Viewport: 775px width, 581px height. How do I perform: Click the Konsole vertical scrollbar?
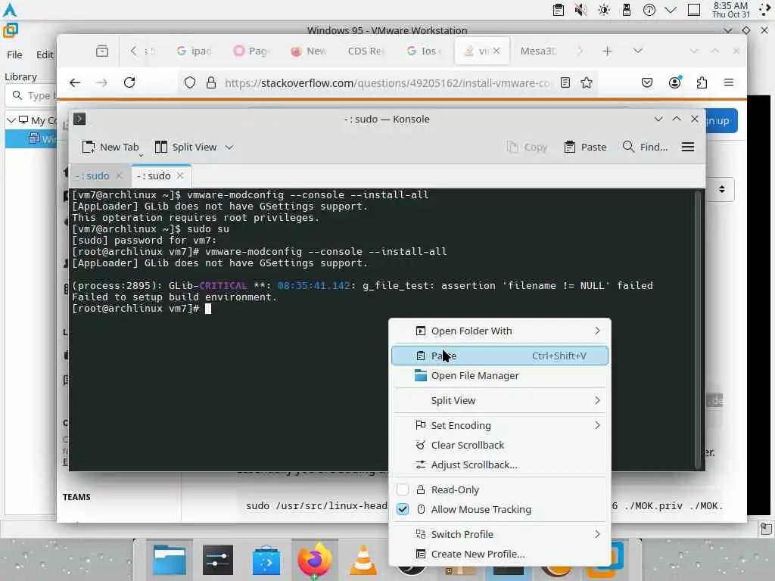pos(698,329)
